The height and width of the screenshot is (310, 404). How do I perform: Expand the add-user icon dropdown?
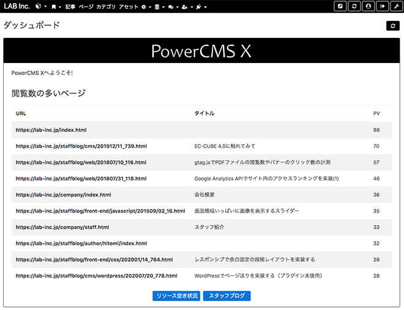pos(187,7)
